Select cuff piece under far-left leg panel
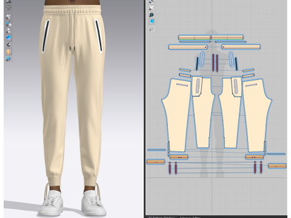 pyautogui.click(x=179, y=157)
